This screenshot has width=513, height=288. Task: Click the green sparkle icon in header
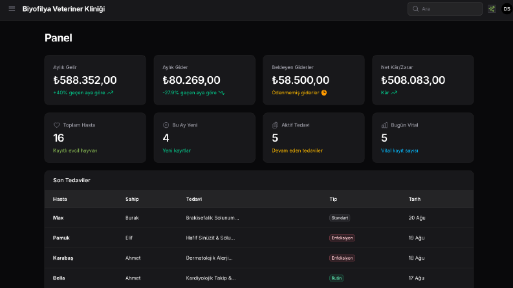[x=492, y=9]
